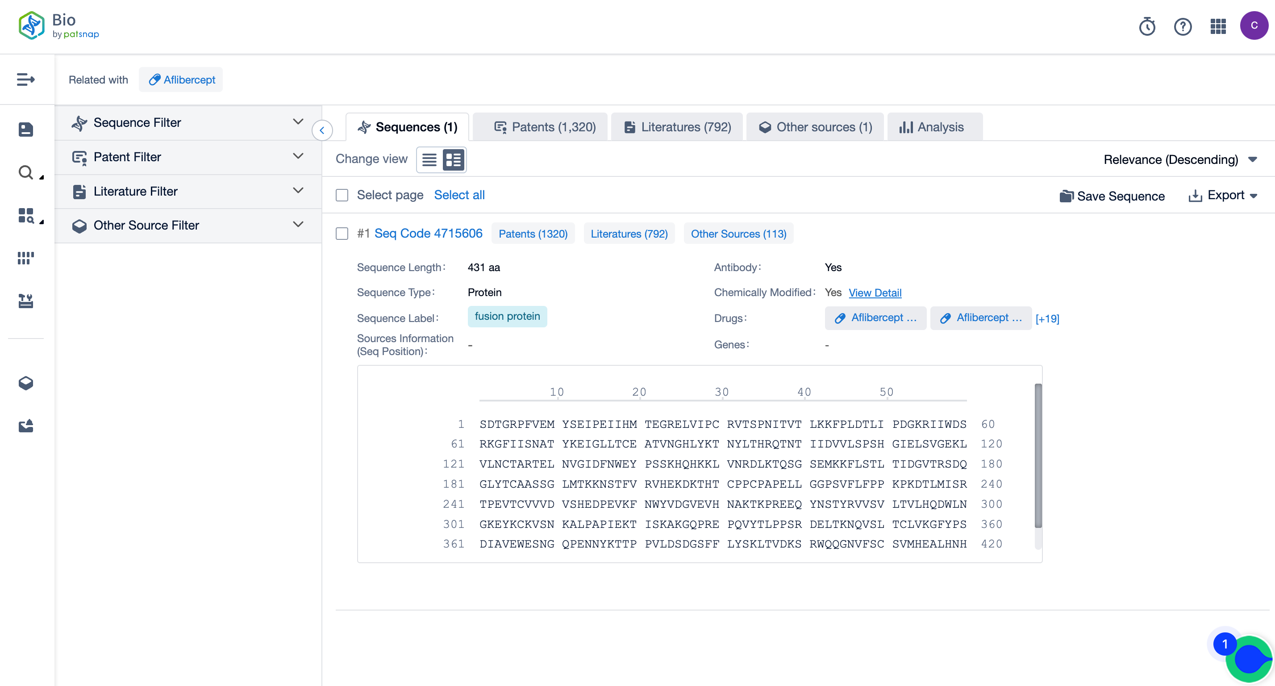This screenshot has width=1275, height=686.
Task: Click the export download icon
Action: (1196, 195)
